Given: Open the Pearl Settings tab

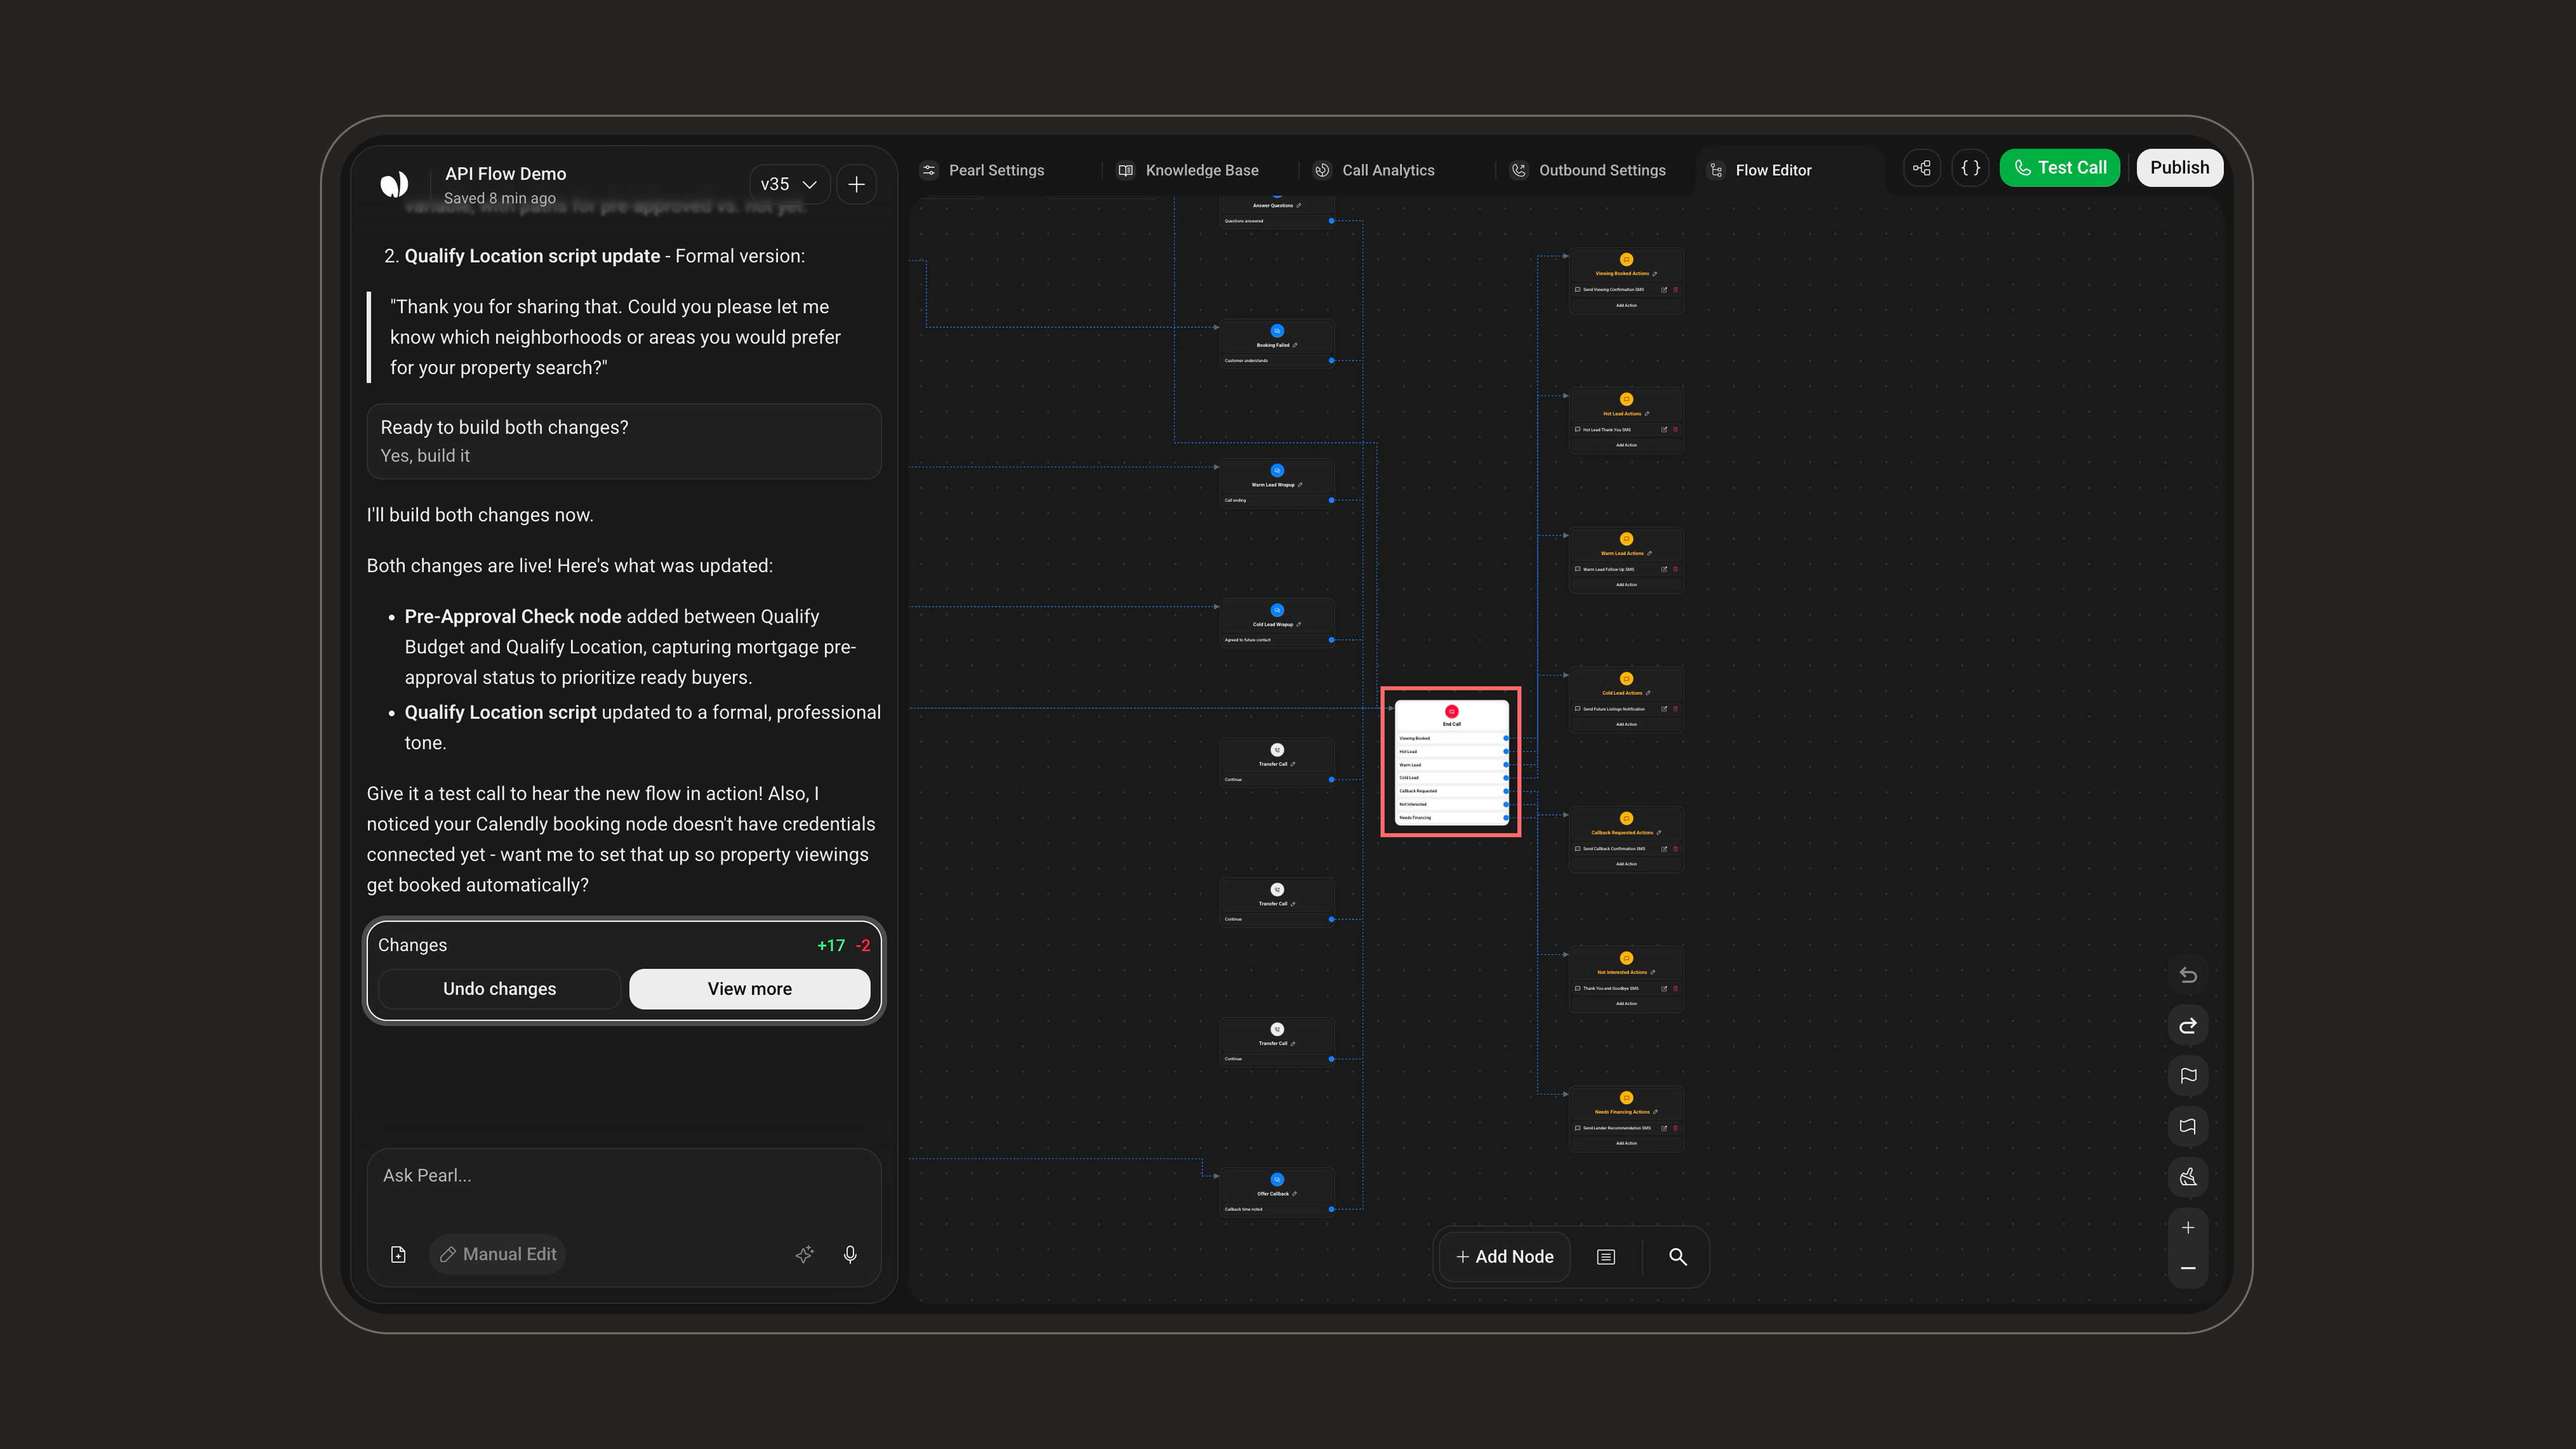Looking at the screenshot, I should click(982, 170).
